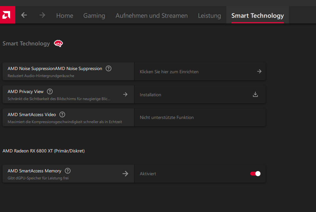The image size is (316, 212).
Task: Click the Smart Technology page heading
Action: [26, 43]
